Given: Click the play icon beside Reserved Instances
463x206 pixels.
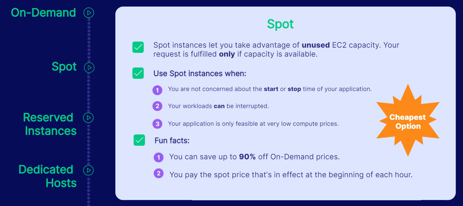Looking at the screenshot, I should click(x=89, y=118).
